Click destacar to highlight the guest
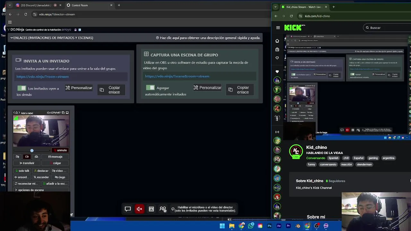The height and width of the screenshot is (231, 411). coord(41,171)
